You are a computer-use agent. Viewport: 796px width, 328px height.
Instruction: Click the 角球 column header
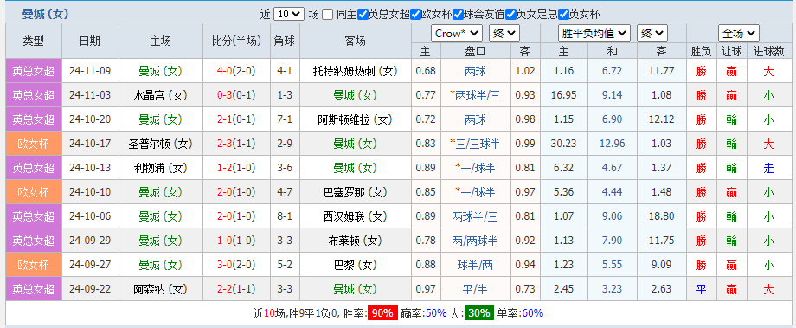(x=285, y=42)
